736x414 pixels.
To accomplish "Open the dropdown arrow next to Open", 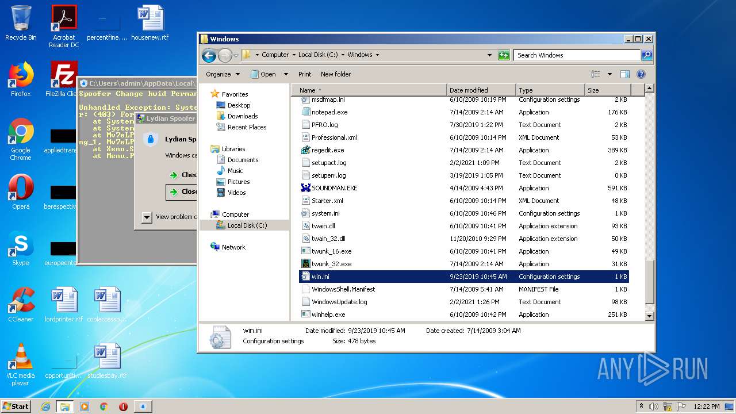I will tap(286, 74).
